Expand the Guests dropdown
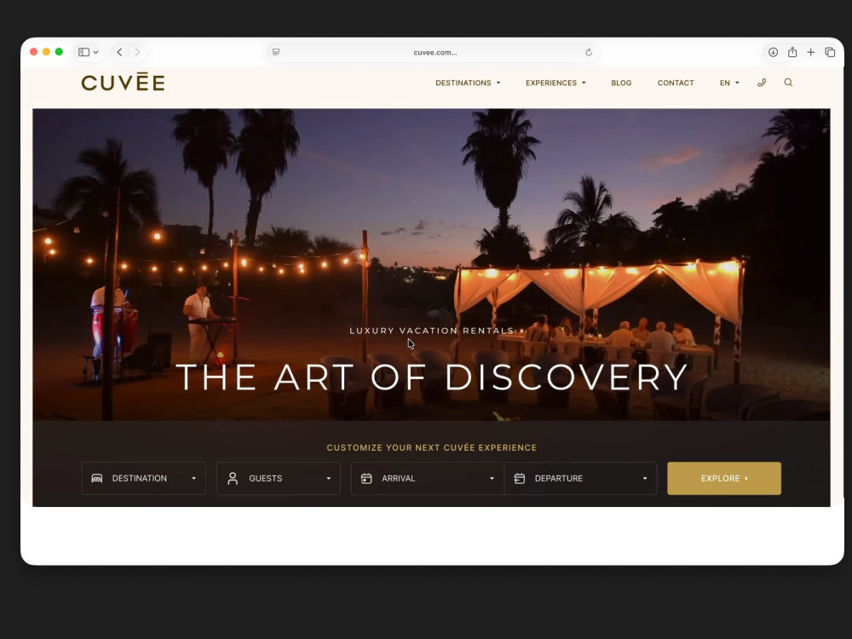Image resolution: width=852 pixels, height=639 pixels. [279, 478]
